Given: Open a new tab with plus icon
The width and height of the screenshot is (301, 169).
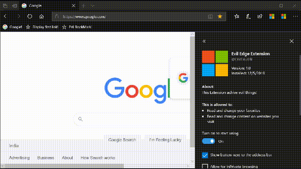Looking at the screenshot, I should (x=83, y=6).
